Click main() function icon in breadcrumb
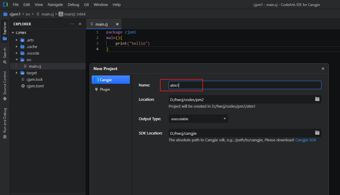 click(61, 14)
